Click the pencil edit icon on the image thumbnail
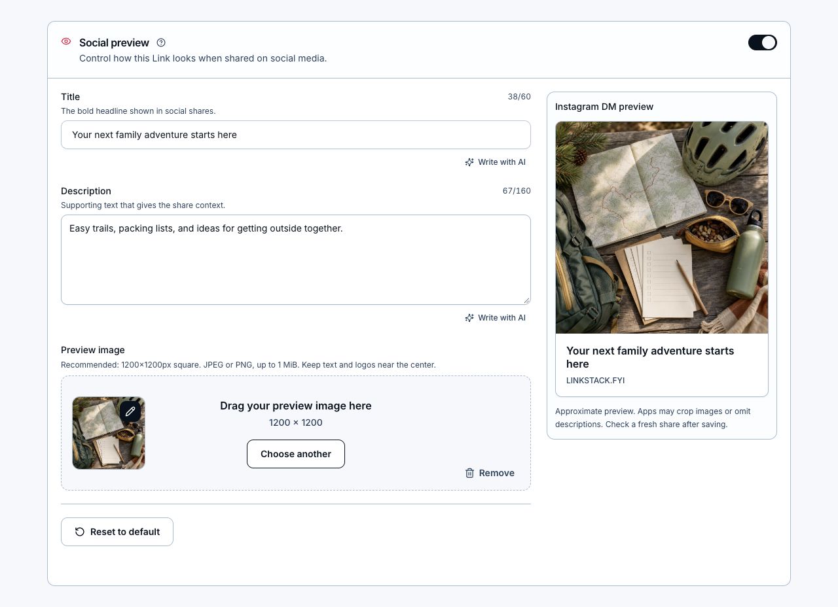 (130, 411)
